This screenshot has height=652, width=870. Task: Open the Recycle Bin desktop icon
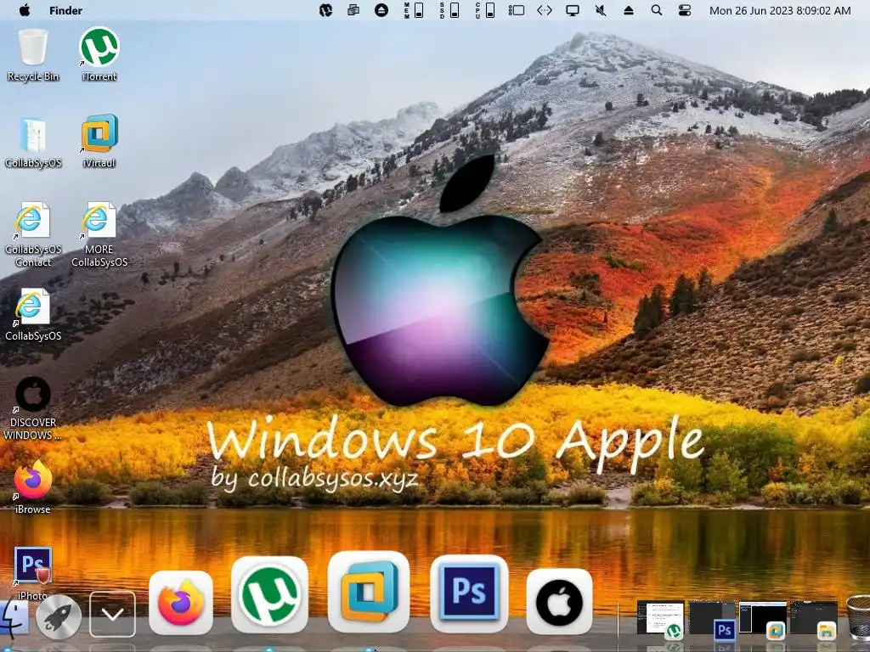click(33, 55)
